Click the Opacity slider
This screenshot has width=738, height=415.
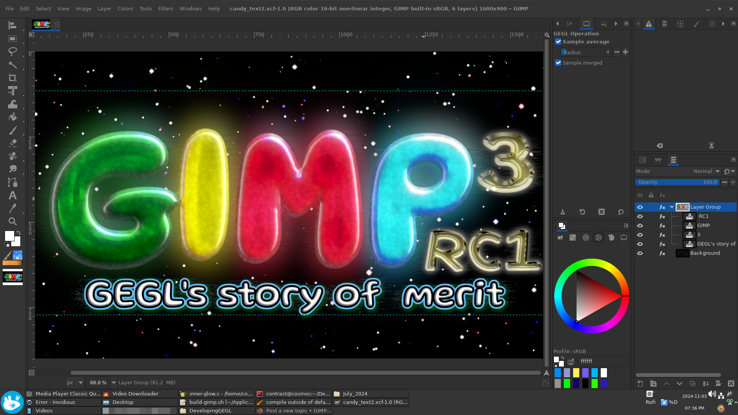coord(677,182)
